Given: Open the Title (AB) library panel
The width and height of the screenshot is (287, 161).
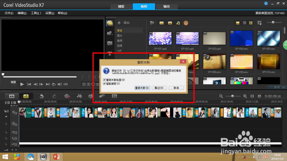Looking at the screenshot, I should pyautogui.click(x=110, y=43).
